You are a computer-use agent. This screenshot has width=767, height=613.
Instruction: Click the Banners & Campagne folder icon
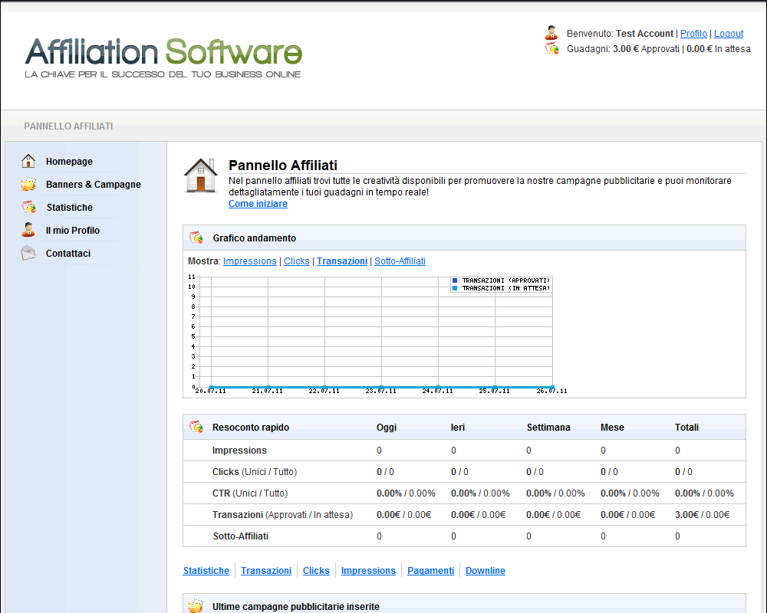point(28,184)
